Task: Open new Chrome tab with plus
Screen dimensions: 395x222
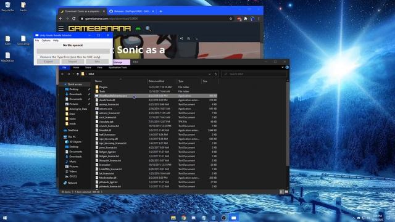Action: [160, 11]
